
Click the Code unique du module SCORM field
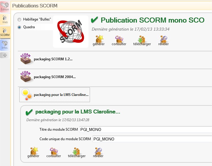point(152,139)
